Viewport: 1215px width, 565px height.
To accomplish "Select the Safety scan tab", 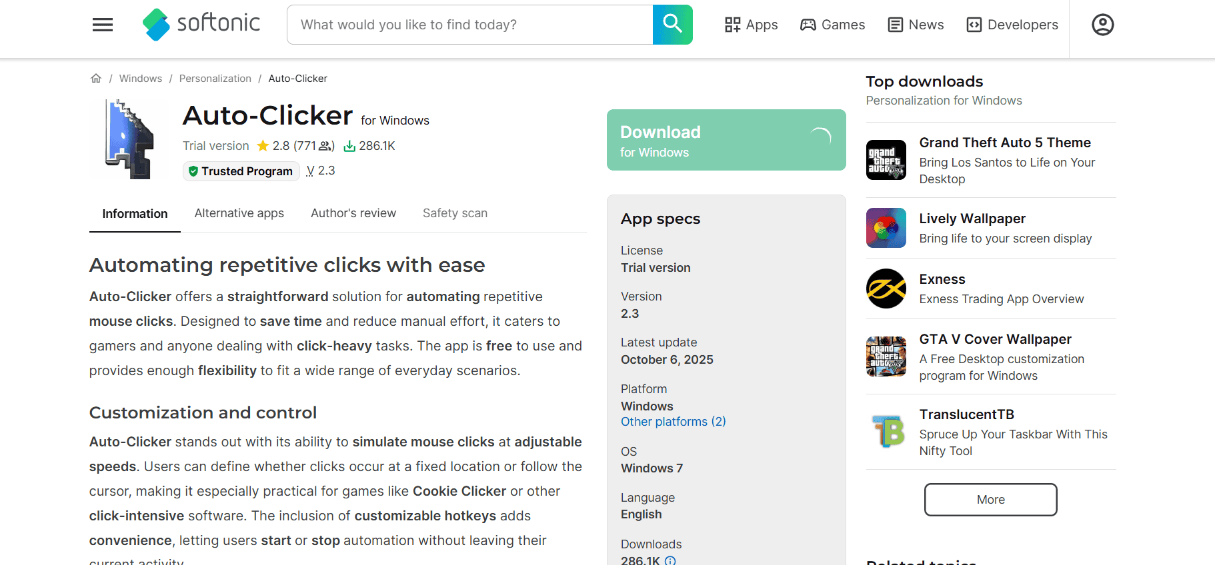I will click(x=455, y=213).
